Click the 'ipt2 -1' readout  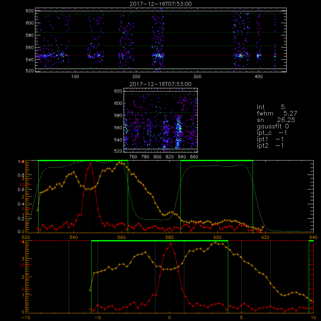[x=270, y=145]
